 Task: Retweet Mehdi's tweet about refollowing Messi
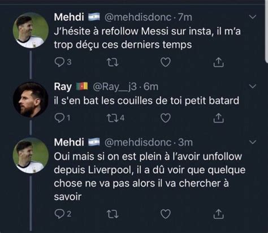tap(113, 62)
